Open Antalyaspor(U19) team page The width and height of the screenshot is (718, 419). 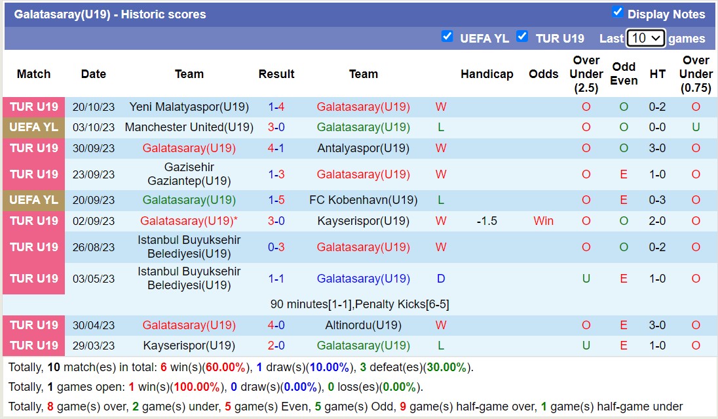point(363,148)
